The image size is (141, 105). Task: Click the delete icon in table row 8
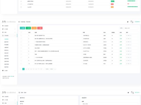[130, 57]
